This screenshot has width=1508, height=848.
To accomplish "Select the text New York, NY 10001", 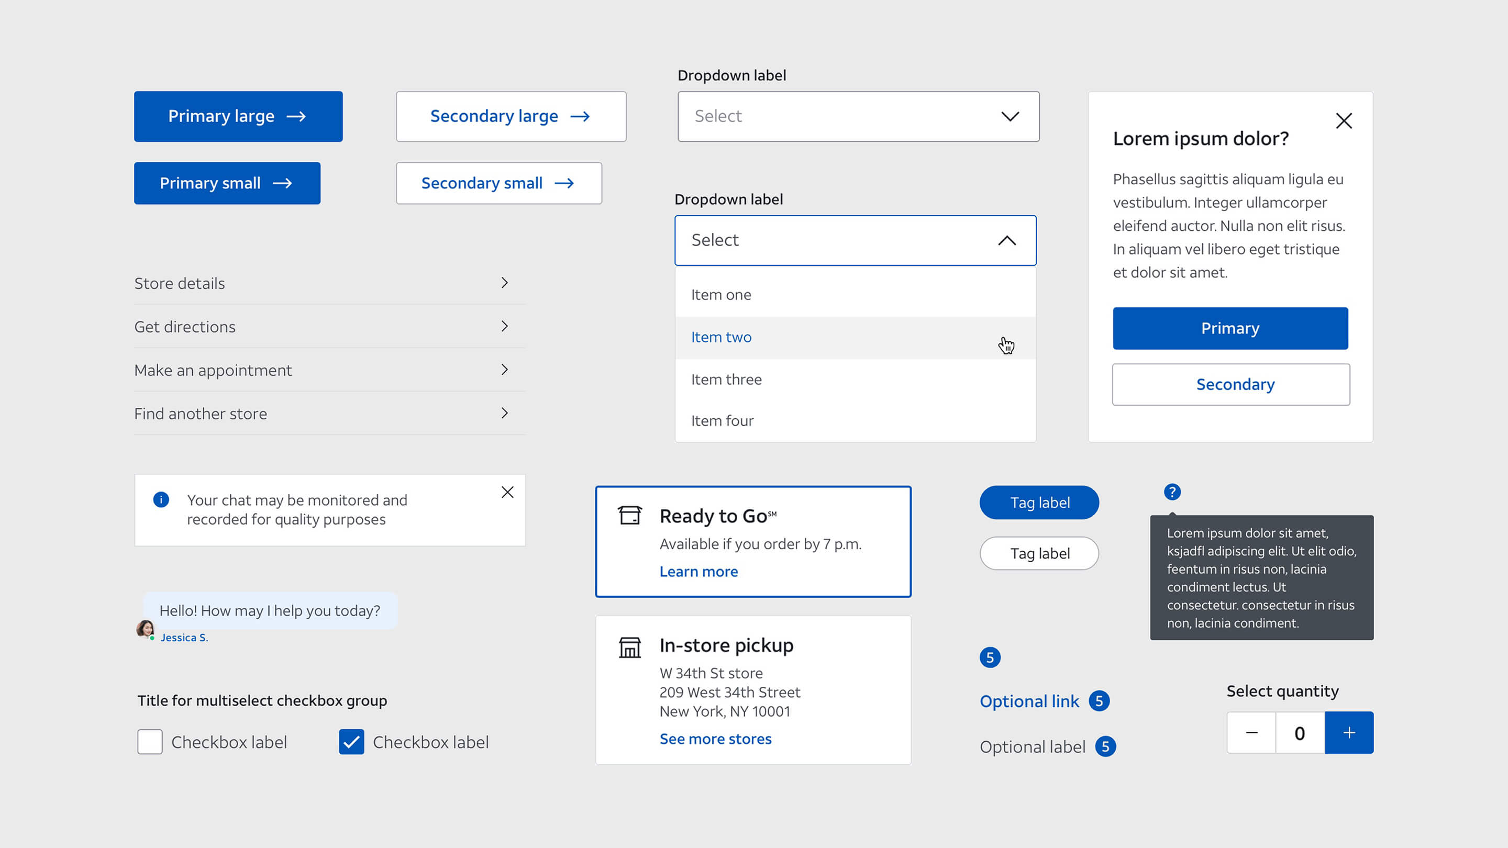I will (725, 712).
